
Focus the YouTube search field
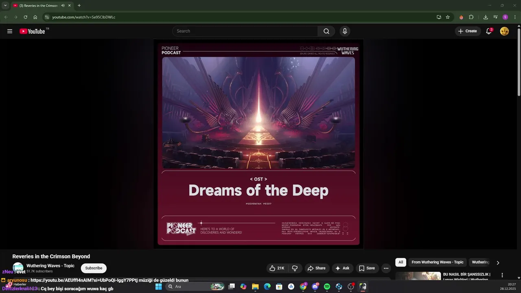tap(245, 31)
